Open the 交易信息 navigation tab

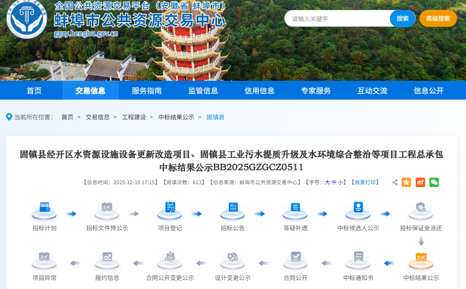coord(90,91)
